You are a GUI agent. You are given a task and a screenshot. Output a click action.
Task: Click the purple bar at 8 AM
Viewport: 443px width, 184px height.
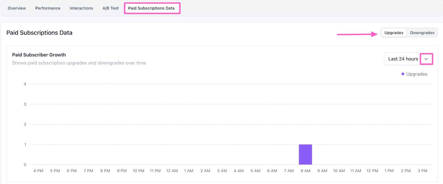(305, 154)
